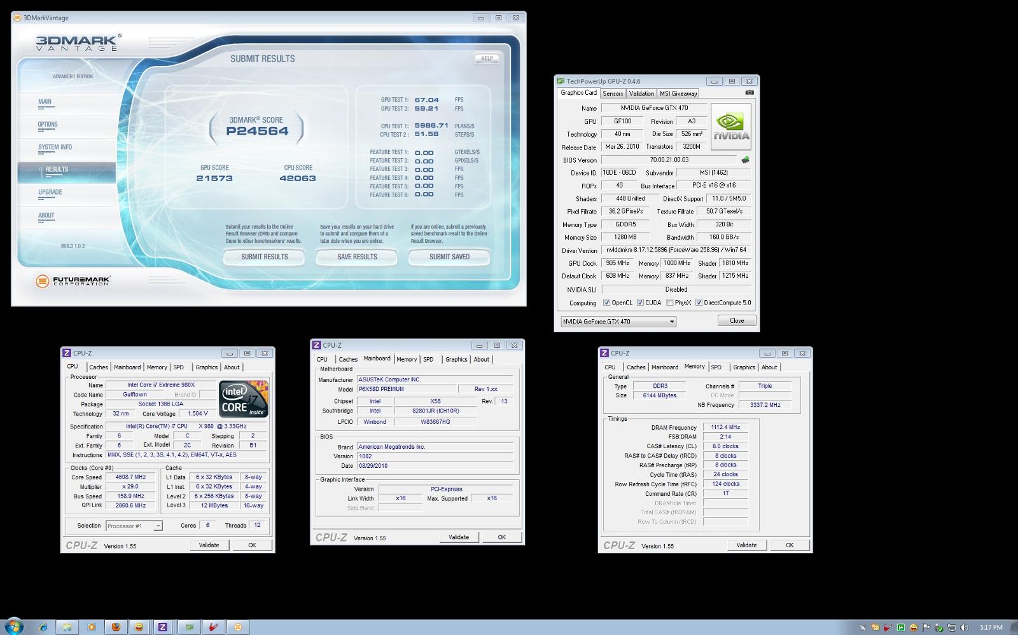The image size is (1018, 635).
Task: Click the BIOS Version field 70.00.21.00.03
Action: [x=669, y=160]
